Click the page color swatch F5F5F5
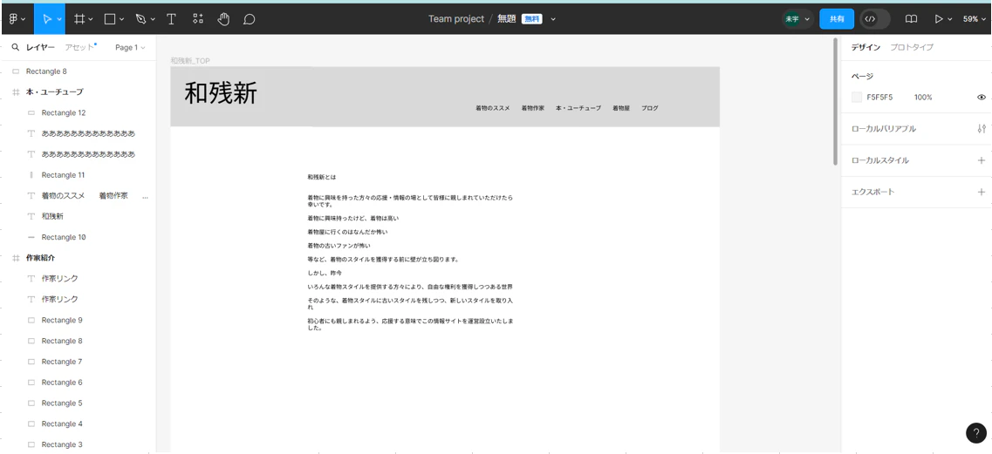Image resolution: width=992 pixels, height=454 pixels. [x=857, y=98]
